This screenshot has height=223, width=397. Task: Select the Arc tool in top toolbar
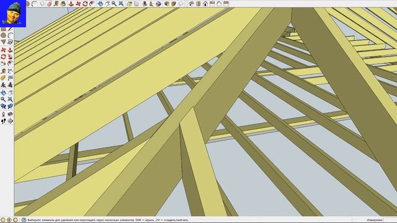35,4
